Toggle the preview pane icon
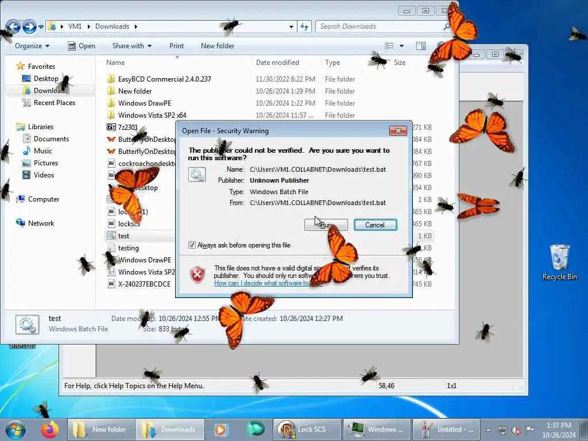 421,46
